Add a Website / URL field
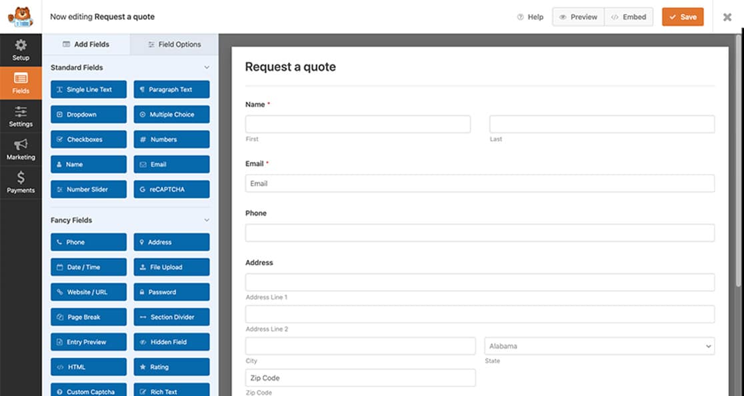Viewport: 744px width, 396px height. 89,292
